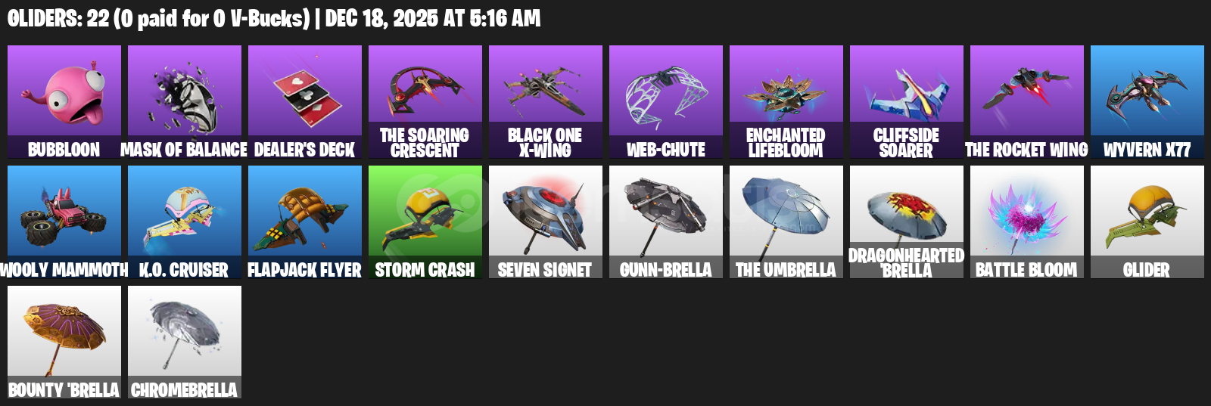Click the Gunn-Brella umbrella tile

(666, 222)
